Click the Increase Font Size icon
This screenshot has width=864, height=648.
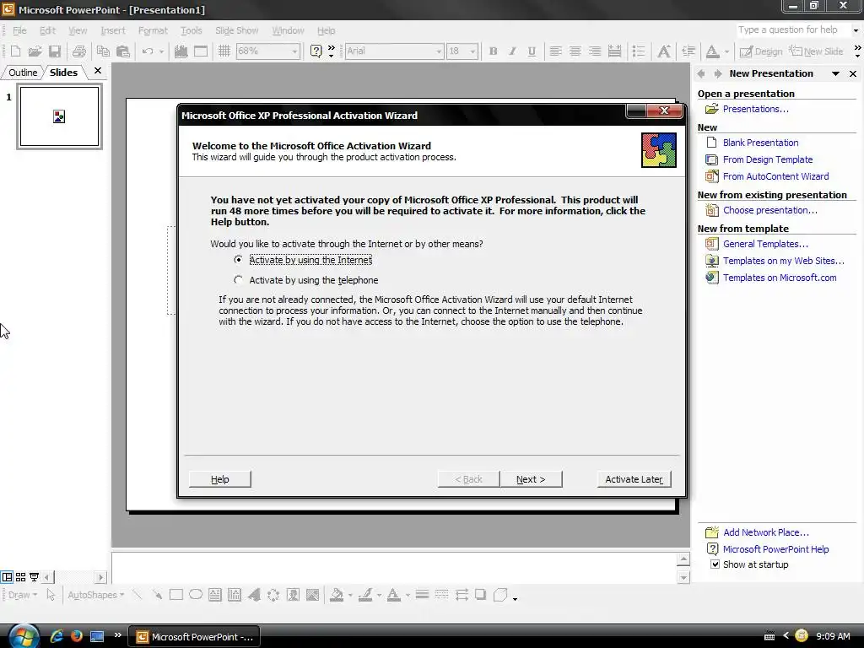coord(664,51)
